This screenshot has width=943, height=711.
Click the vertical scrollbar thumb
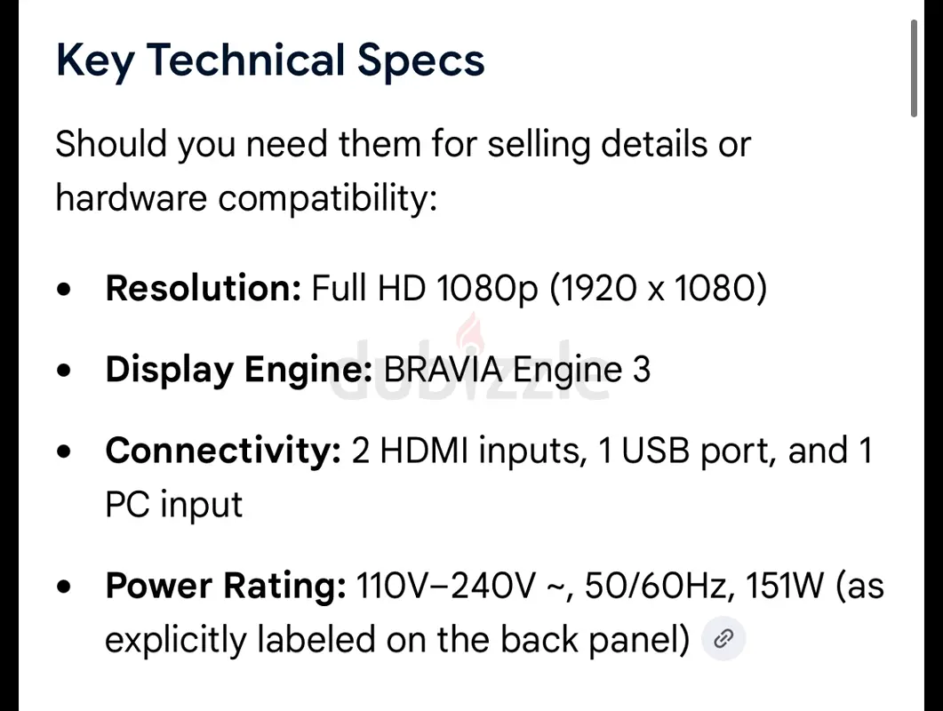[x=914, y=68]
